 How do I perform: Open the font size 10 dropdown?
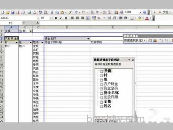pos(51,18)
